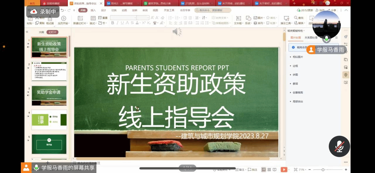Image resolution: width=375 pixels, height=173 pixels.
Task: Click the orange play slideshow button
Action: pyautogui.click(x=283, y=169)
